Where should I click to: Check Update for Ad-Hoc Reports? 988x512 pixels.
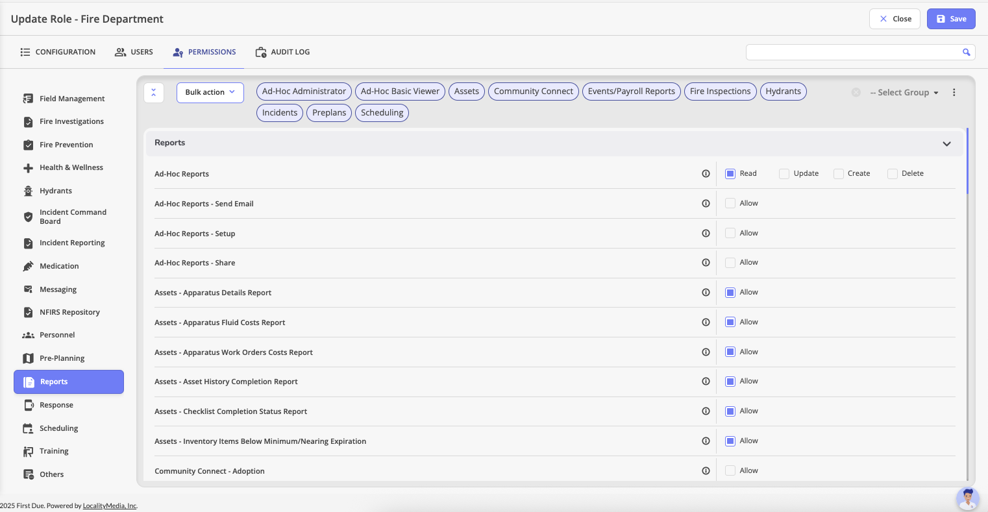coord(784,173)
